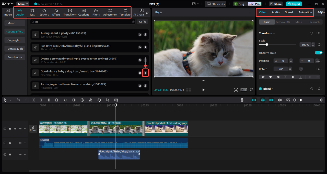The height and width of the screenshot is (174, 327).
Task: Open video track more options
Action: point(25,129)
